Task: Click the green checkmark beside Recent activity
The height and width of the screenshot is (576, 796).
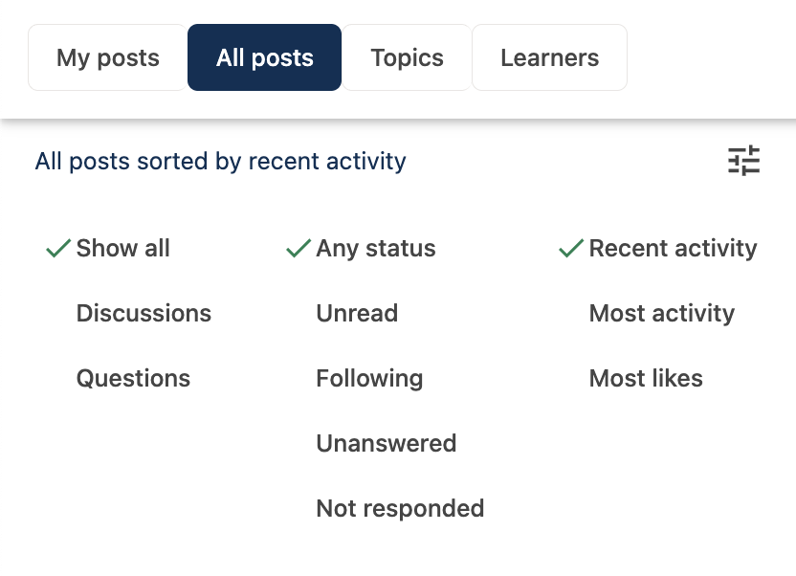Action: point(571,249)
